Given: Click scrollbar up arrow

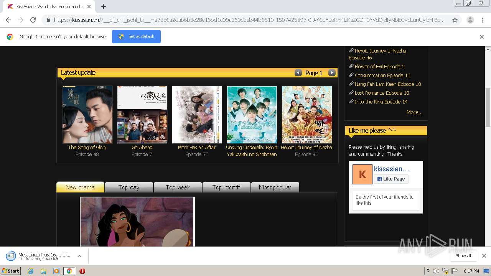Looking at the screenshot, I should point(488,49).
